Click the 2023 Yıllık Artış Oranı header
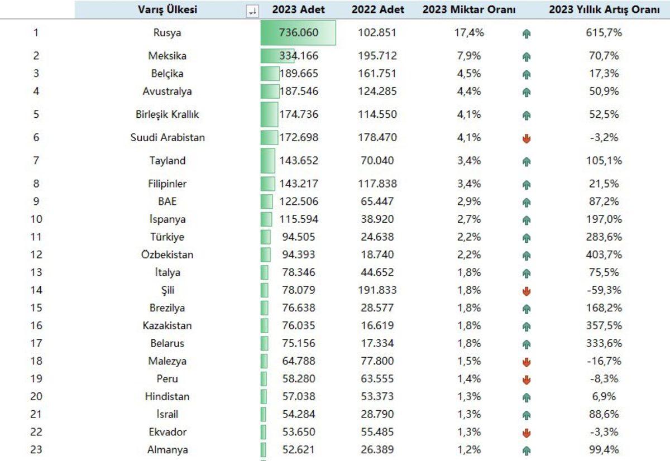The image size is (670, 461). [604, 10]
